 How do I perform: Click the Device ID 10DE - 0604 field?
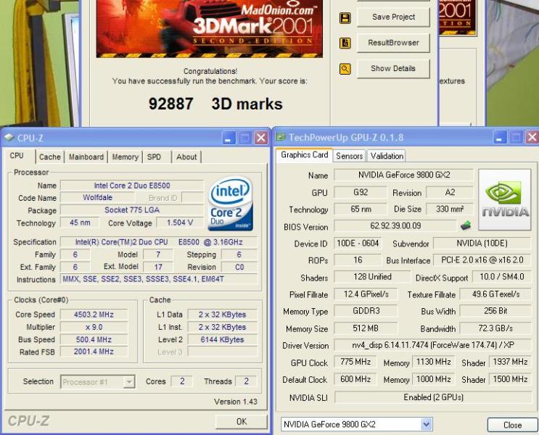(x=358, y=244)
